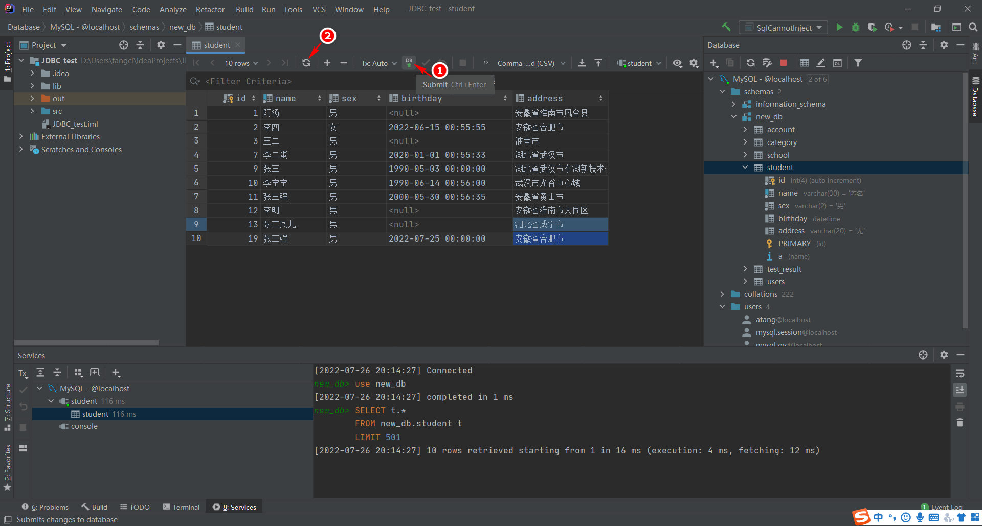This screenshot has width=982, height=526.
Task: Open query console icon in Database panel
Action: point(837,63)
